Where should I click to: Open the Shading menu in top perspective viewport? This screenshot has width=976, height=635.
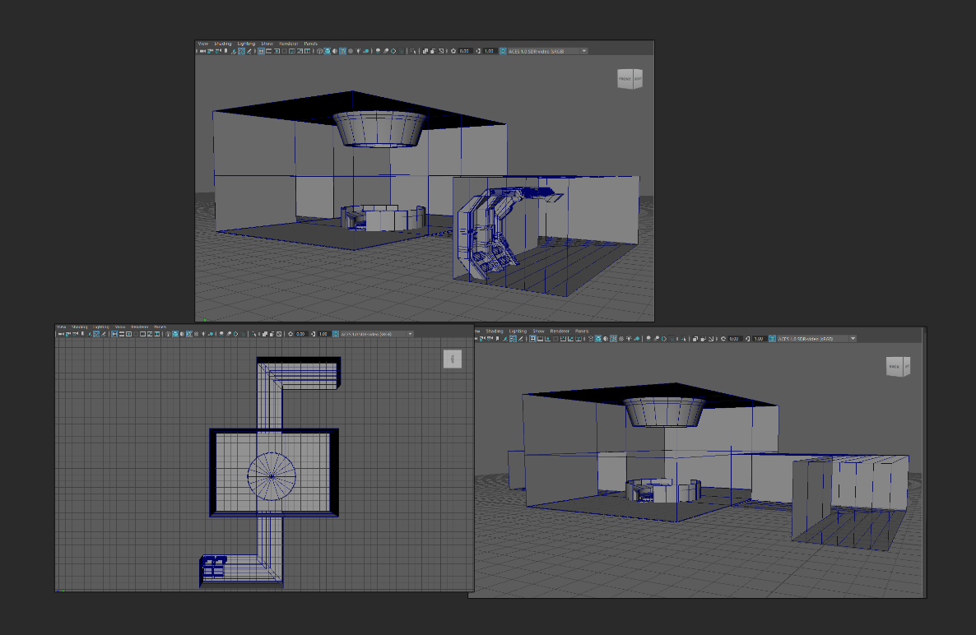tap(223, 44)
